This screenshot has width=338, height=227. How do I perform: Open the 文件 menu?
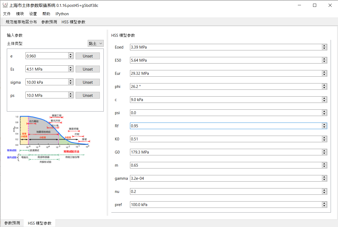tap(7, 14)
